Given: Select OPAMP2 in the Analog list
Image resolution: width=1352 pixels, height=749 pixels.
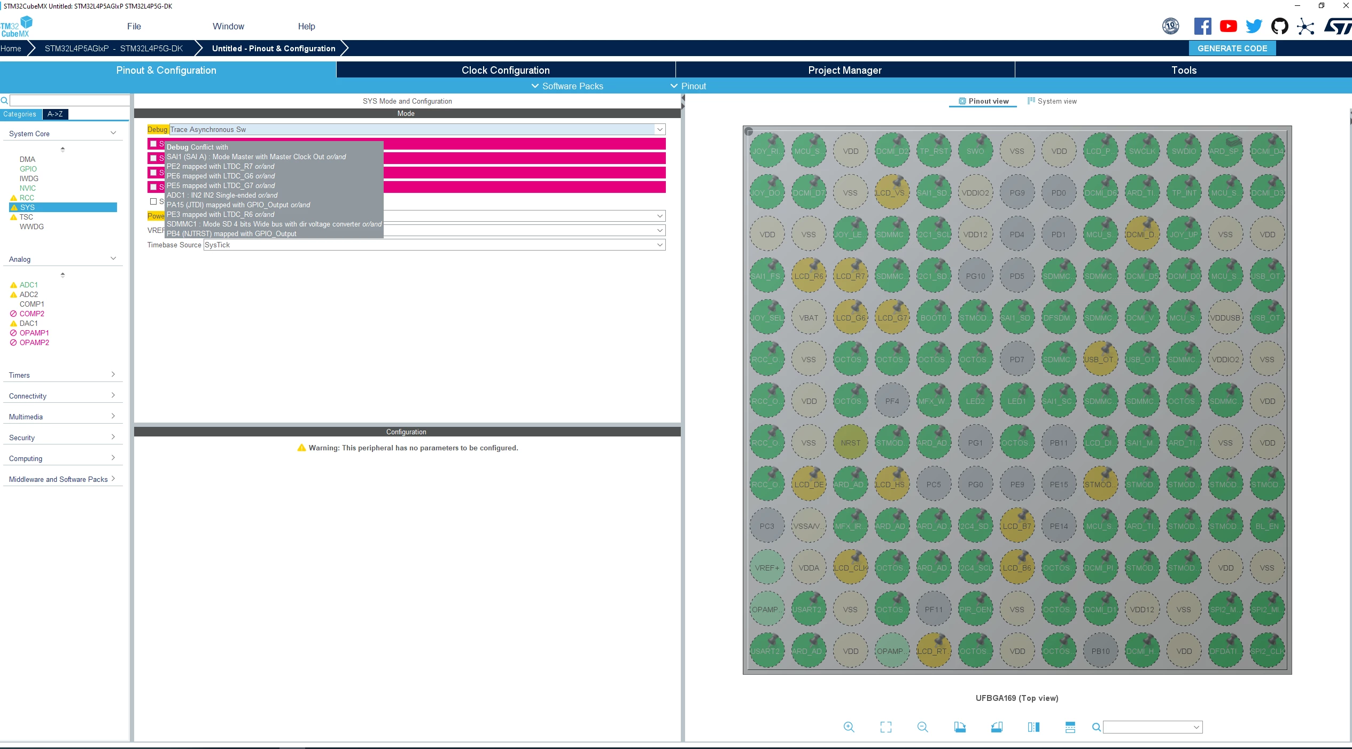Looking at the screenshot, I should click(34, 342).
